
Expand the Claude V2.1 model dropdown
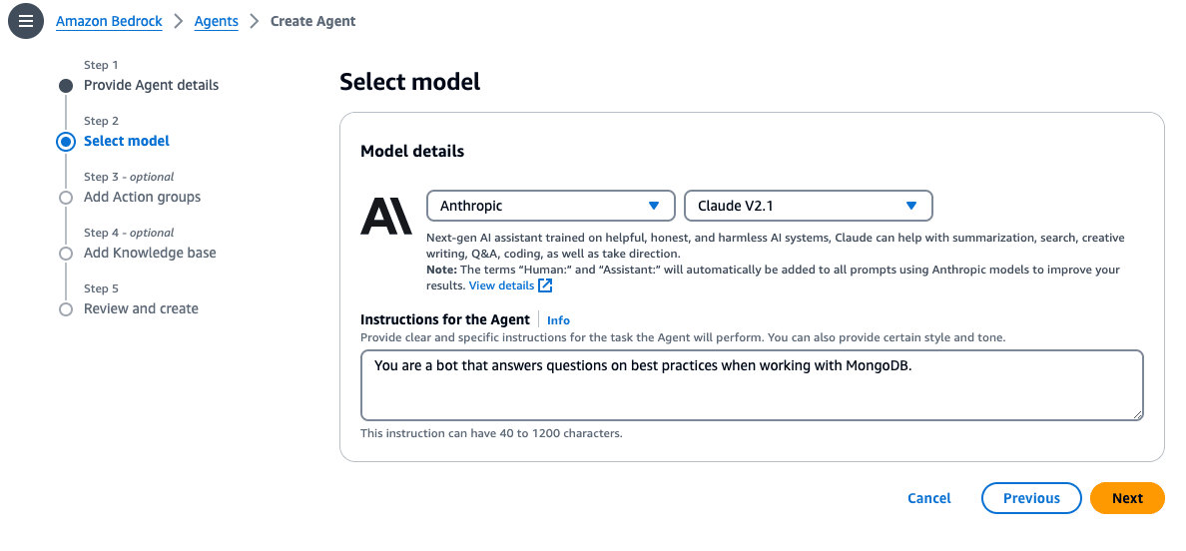pyautogui.click(x=808, y=206)
